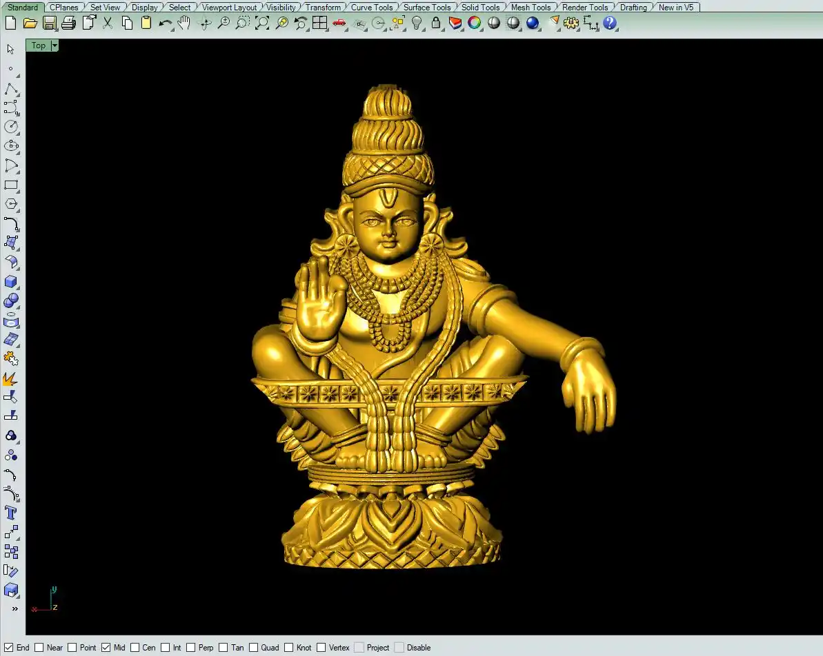Open the Top viewport dropdown arrow

(54, 45)
